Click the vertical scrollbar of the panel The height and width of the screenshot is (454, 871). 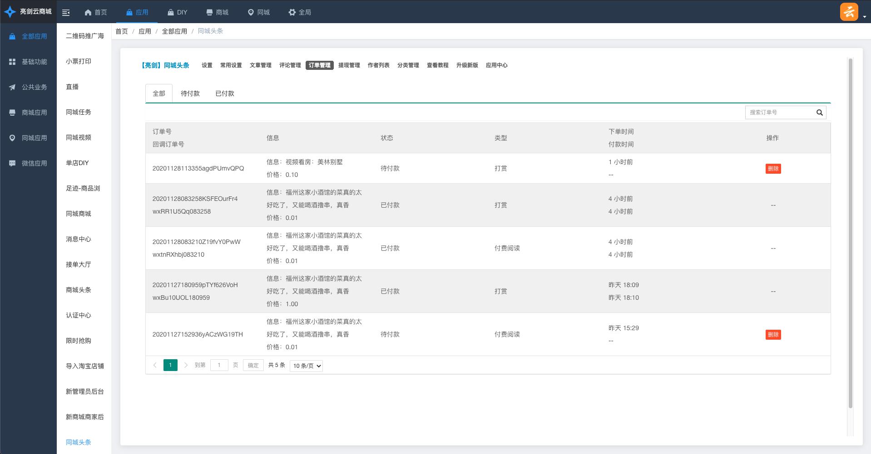(x=850, y=227)
